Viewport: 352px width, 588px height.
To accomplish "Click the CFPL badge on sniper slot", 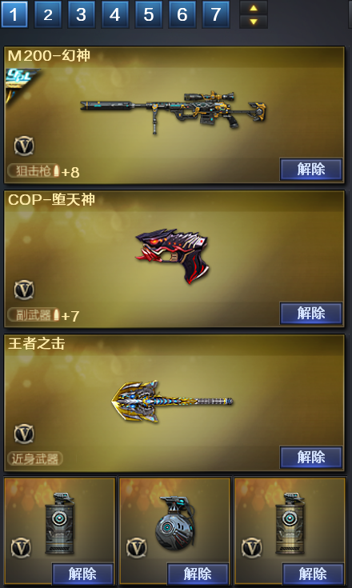I will pos(21,83).
